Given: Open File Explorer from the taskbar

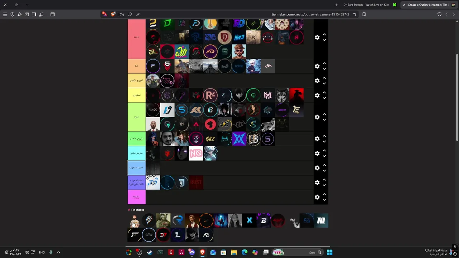Looking at the screenshot, I should [234, 252].
